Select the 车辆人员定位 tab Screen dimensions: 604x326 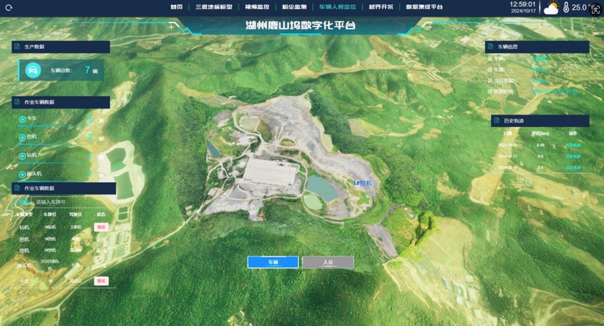coord(337,7)
